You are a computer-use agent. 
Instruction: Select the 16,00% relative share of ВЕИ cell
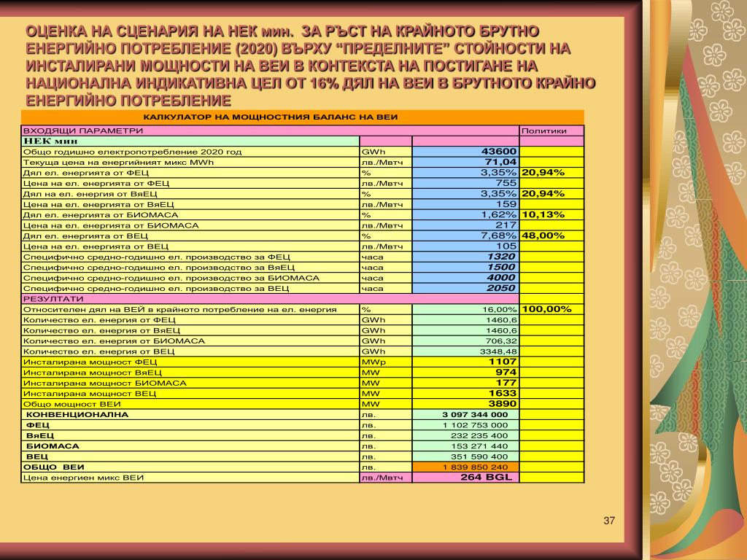pyautogui.click(x=465, y=309)
